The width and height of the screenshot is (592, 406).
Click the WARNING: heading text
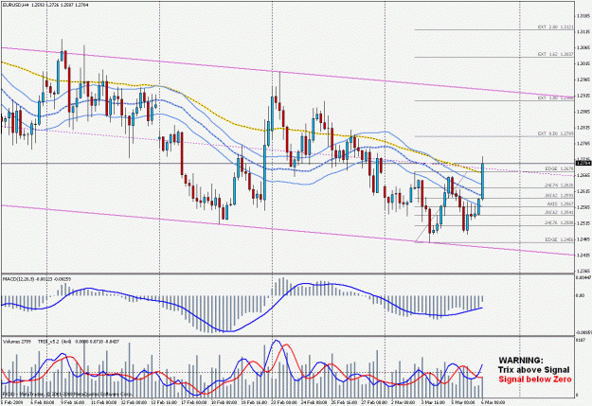click(x=521, y=361)
